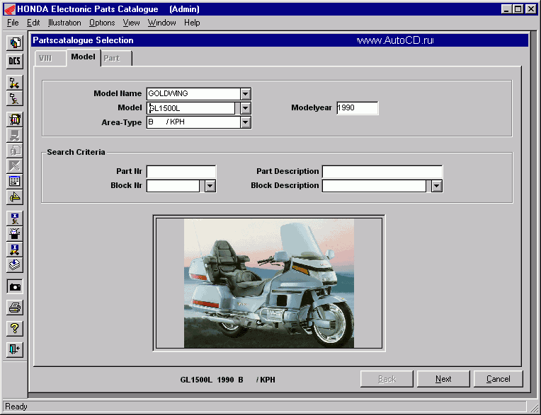Open the View menu
The width and height of the screenshot is (541, 415).
[131, 23]
